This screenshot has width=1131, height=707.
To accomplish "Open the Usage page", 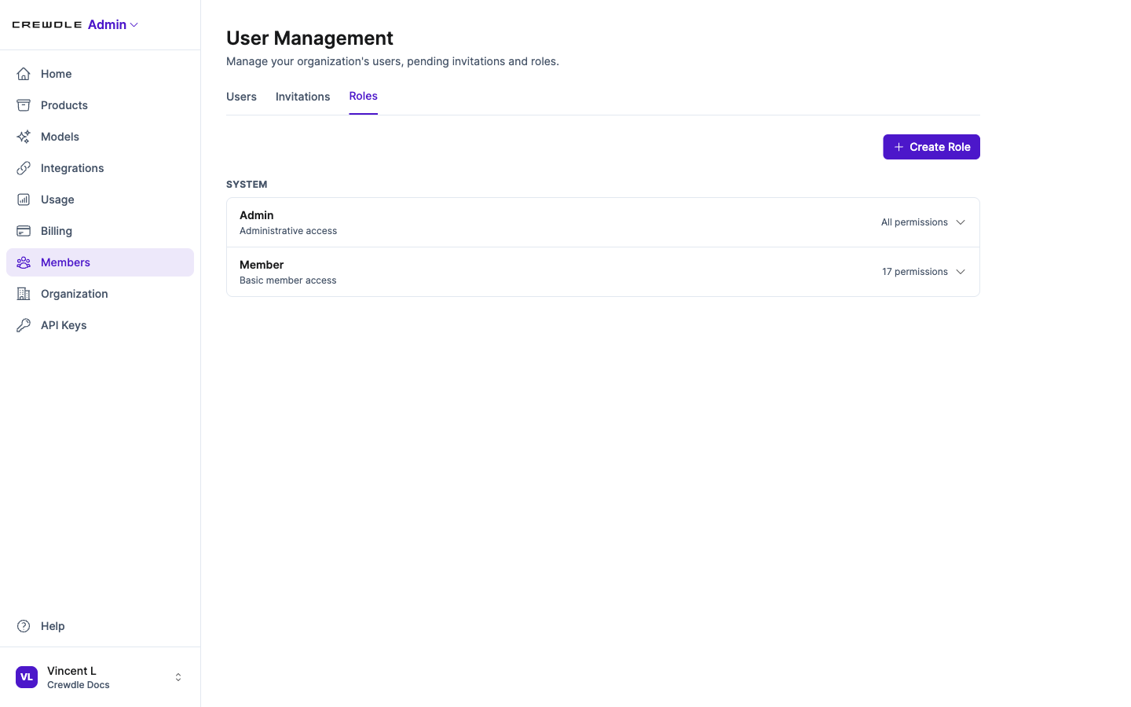I will point(100,200).
